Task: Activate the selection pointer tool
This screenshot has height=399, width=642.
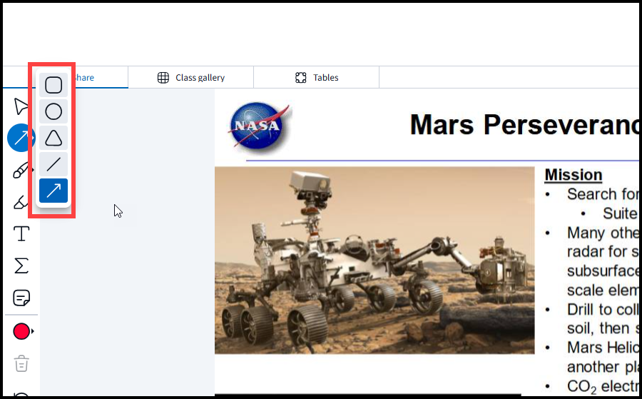Action: (x=21, y=106)
